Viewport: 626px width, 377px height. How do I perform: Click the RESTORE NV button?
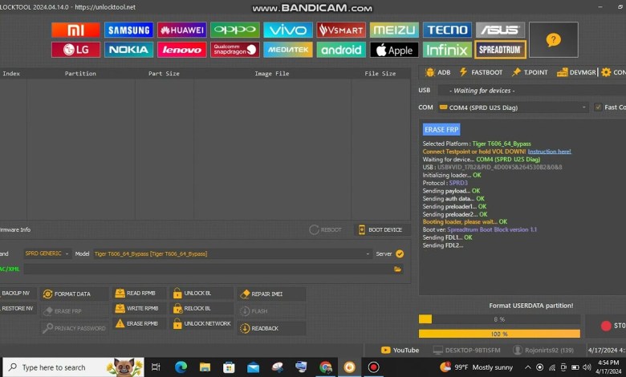pyautogui.click(x=18, y=308)
